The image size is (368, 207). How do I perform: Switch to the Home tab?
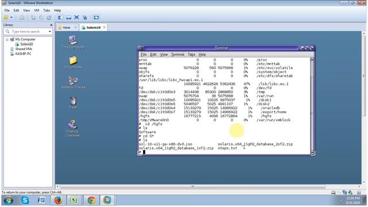pyautogui.click(x=67, y=28)
